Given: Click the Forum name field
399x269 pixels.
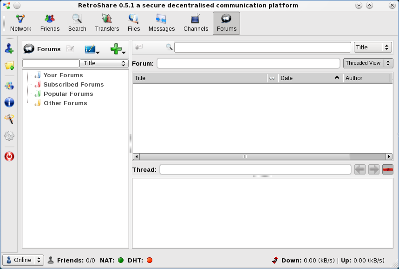Looking at the screenshot, I should 249,63.
